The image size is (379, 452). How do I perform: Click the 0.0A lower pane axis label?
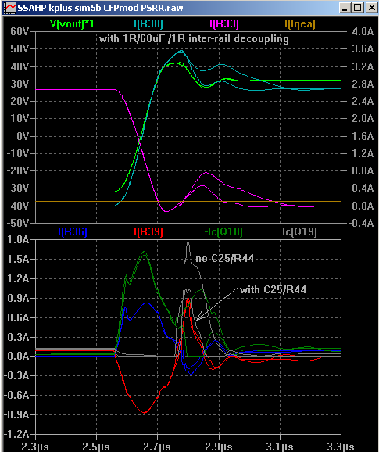(18, 356)
